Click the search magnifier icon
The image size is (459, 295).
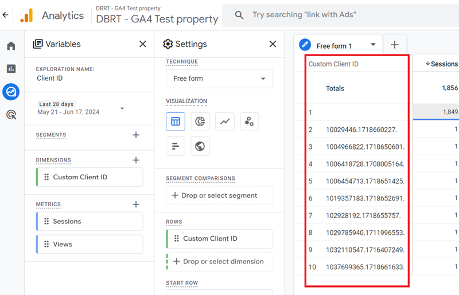(239, 15)
